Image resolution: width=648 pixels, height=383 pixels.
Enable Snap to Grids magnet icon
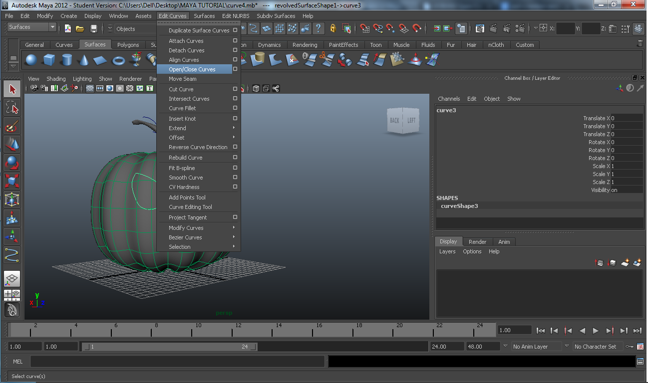[x=365, y=29]
